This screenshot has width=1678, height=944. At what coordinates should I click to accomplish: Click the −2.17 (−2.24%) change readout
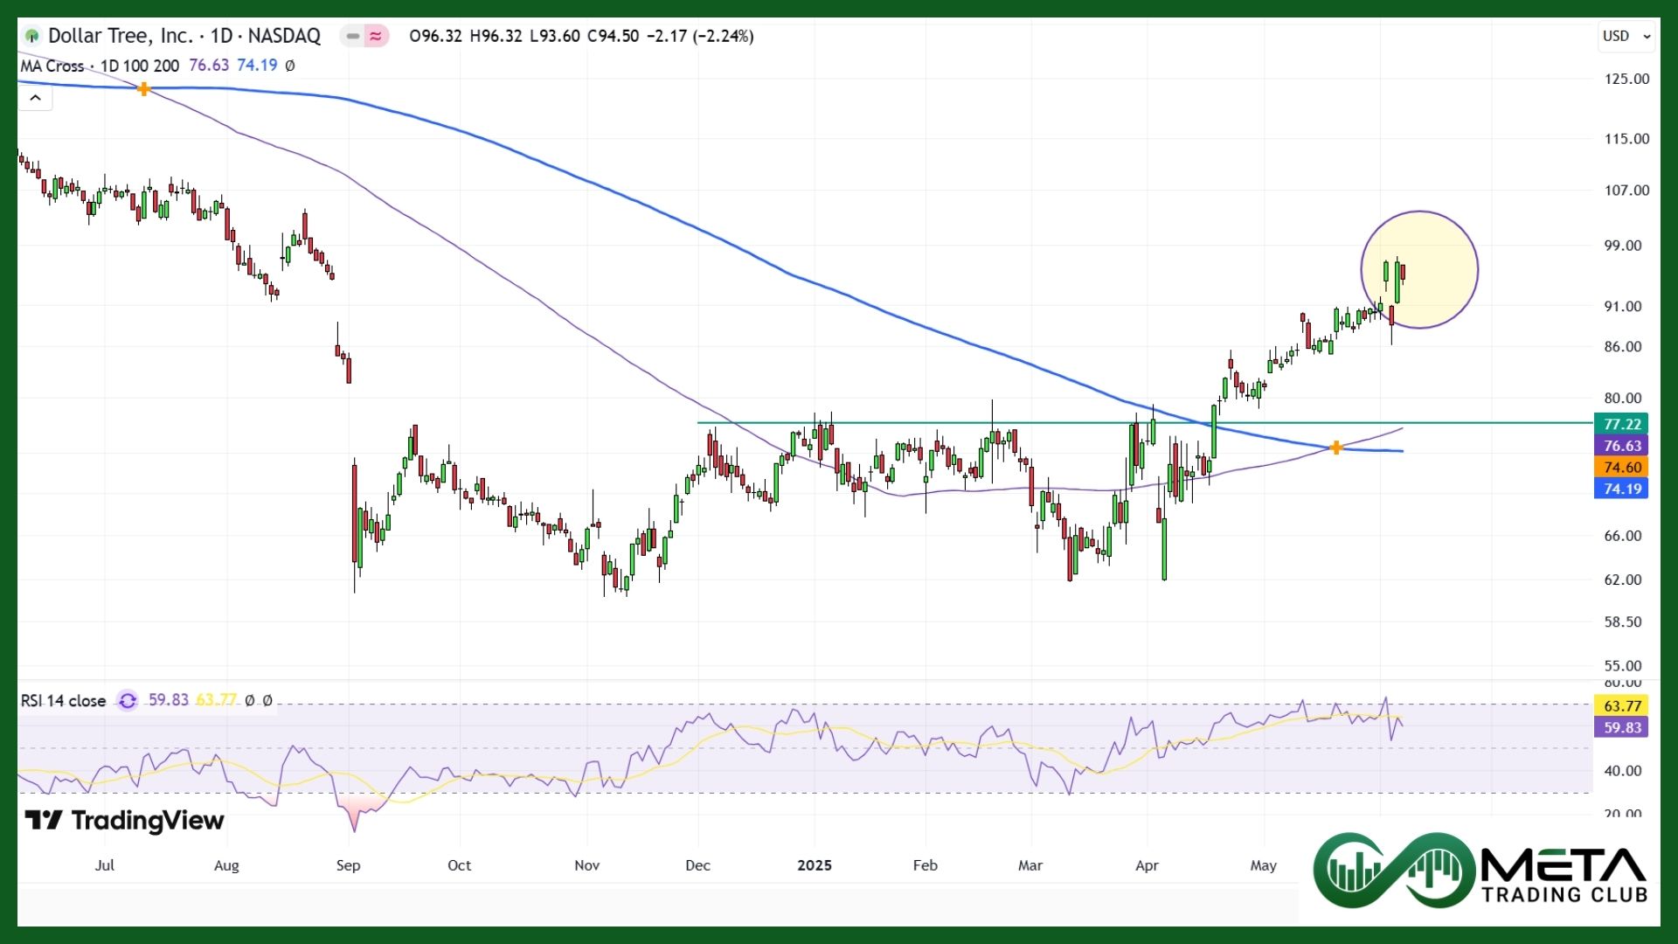tap(700, 36)
